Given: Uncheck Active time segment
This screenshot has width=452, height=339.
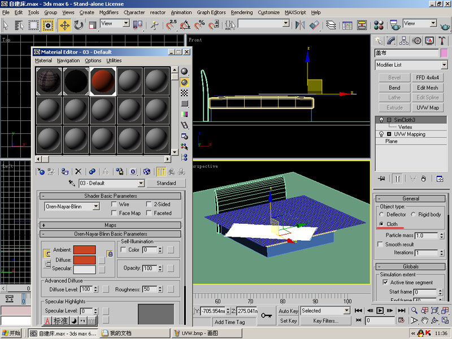Looking at the screenshot, I should pos(385,282).
